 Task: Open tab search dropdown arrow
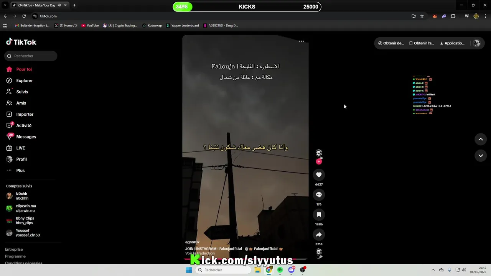click(5, 5)
